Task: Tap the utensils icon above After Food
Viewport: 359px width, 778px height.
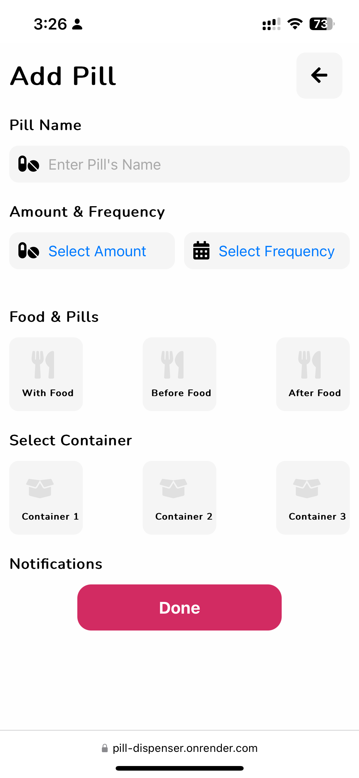Action: 310,365
